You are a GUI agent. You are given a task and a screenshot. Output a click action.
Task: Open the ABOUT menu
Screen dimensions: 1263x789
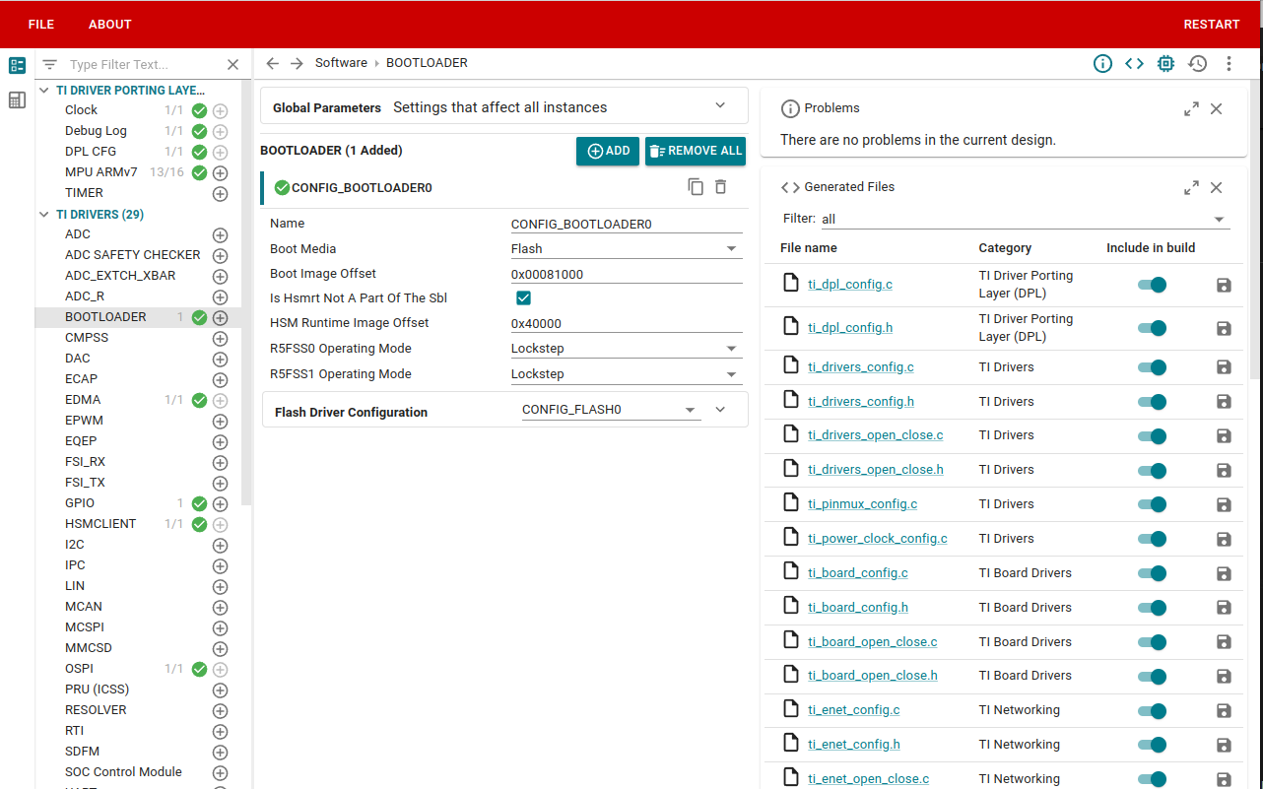109,25
